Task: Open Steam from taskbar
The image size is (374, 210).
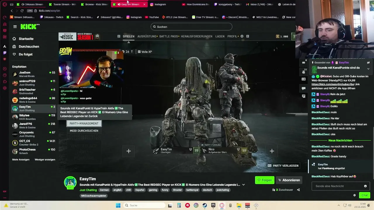Action: click(205, 205)
